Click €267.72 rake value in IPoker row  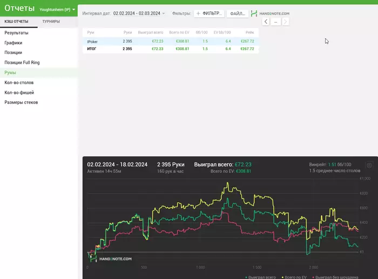(x=247, y=41)
